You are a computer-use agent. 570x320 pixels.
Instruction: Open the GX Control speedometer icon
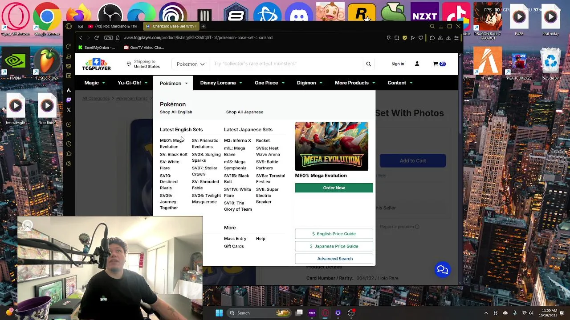click(69, 46)
